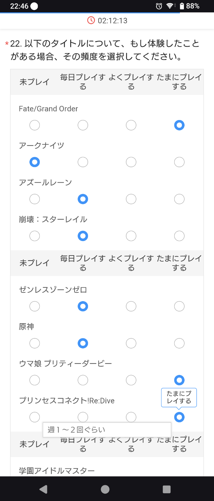Tap the battery icon in status bar
This screenshot has height=501, width=214.
coord(182,6)
